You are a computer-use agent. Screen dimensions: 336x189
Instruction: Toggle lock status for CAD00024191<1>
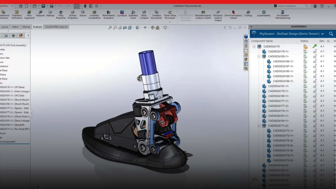point(315,86)
